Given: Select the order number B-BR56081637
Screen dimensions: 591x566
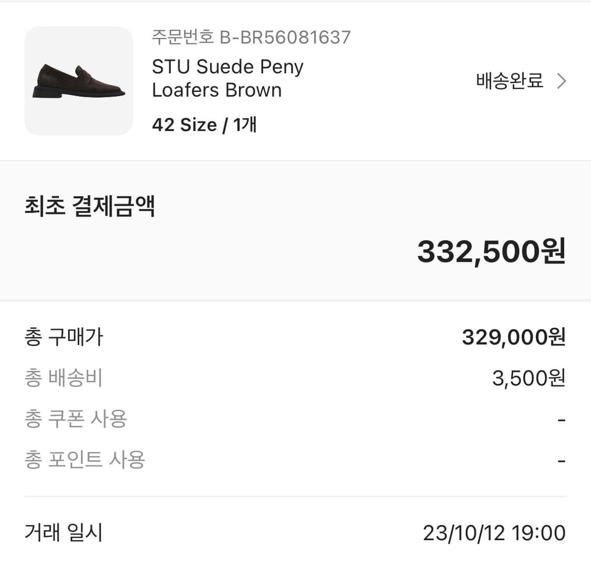Looking at the screenshot, I should tap(251, 37).
